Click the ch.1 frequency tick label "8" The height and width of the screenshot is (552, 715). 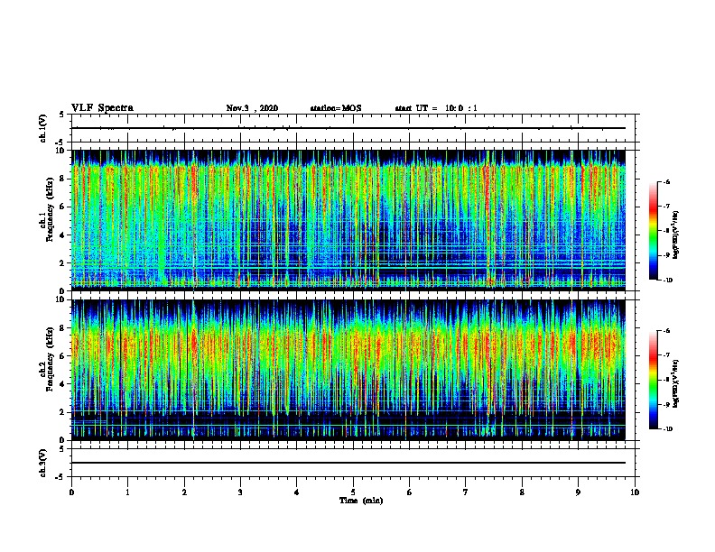pos(62,179)
